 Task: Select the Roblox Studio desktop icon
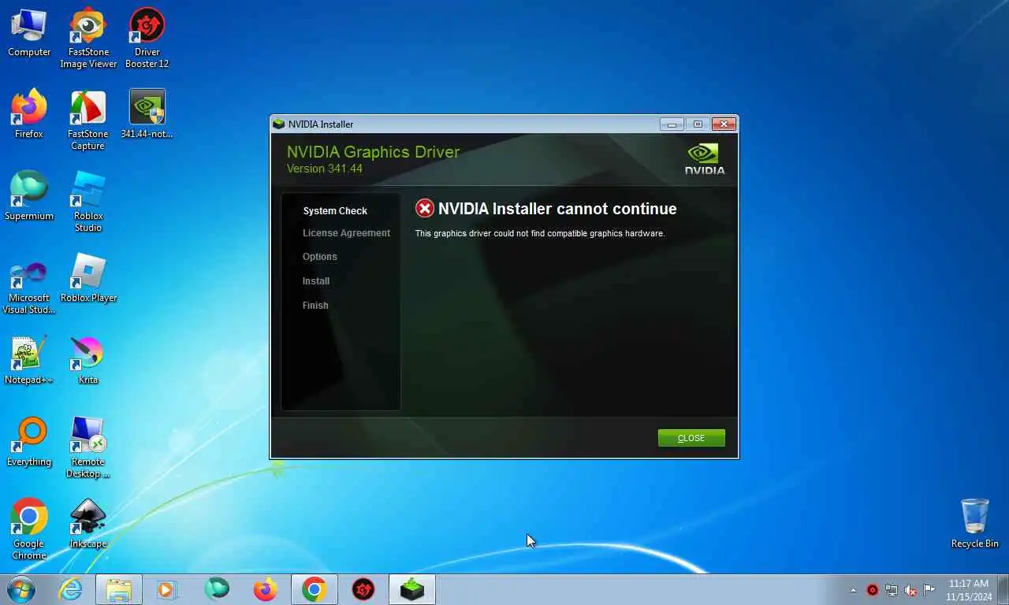[x=88, y=202]
